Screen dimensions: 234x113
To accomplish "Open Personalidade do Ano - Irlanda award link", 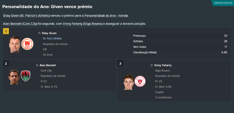I will [106, 16].
